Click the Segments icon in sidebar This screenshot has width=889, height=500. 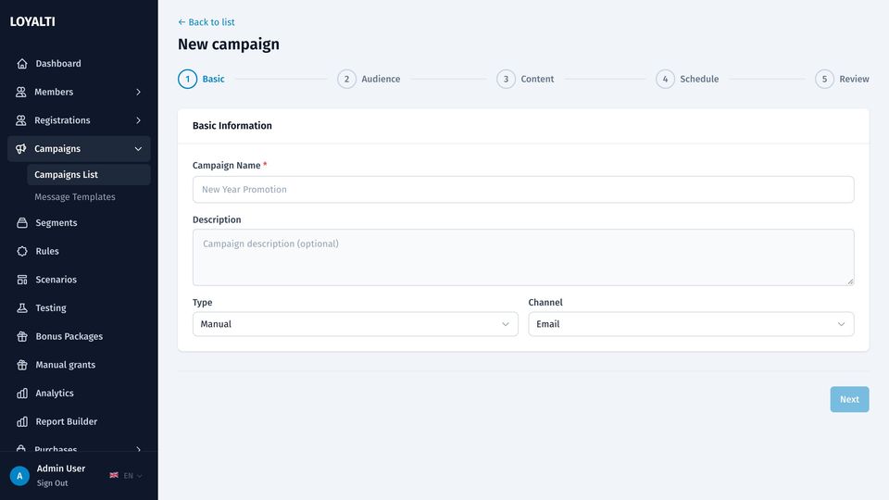(22, 223)
